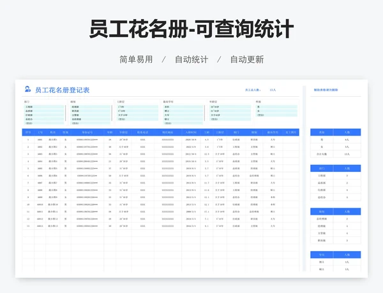383x293 pixels.
Task: Pick the (空白) item in the 年龄层 slicer
Action: (x=230, y=120)
